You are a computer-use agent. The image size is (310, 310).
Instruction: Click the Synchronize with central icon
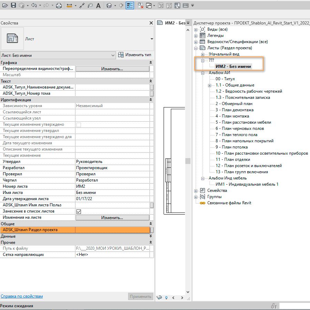(x=22, y=5)
